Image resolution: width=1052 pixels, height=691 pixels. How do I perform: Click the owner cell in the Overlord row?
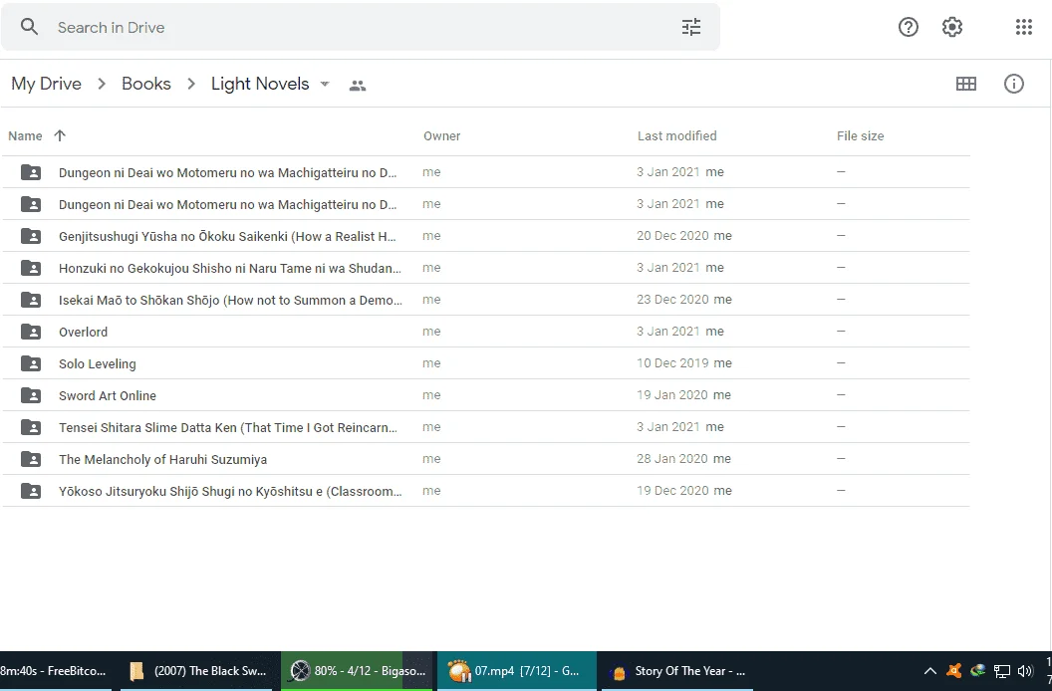click(431, 332)
